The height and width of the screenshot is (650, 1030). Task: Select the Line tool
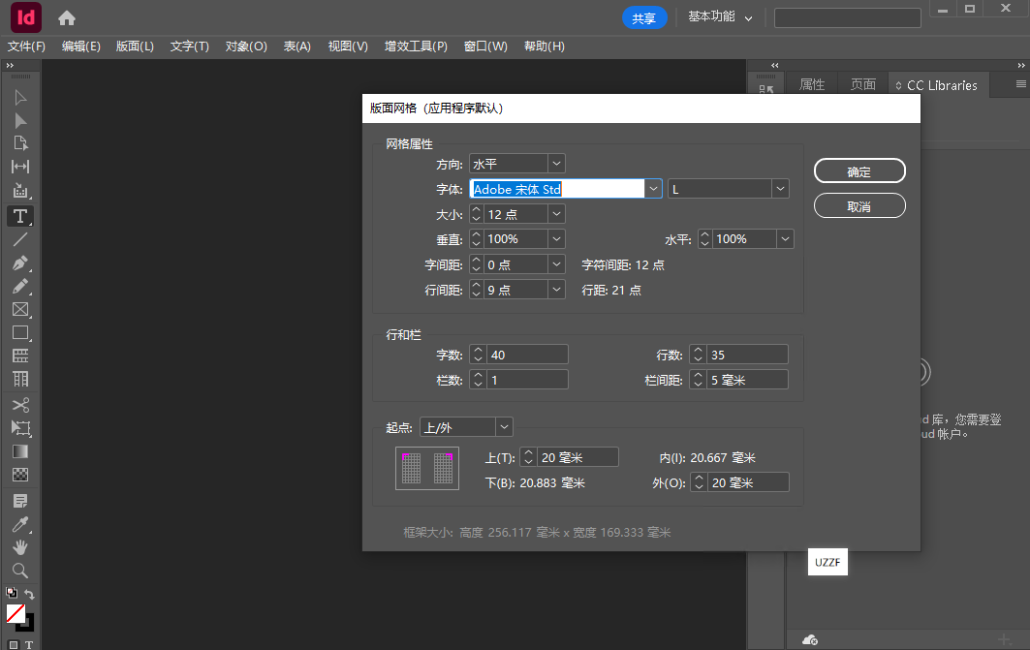click(20, 239)
